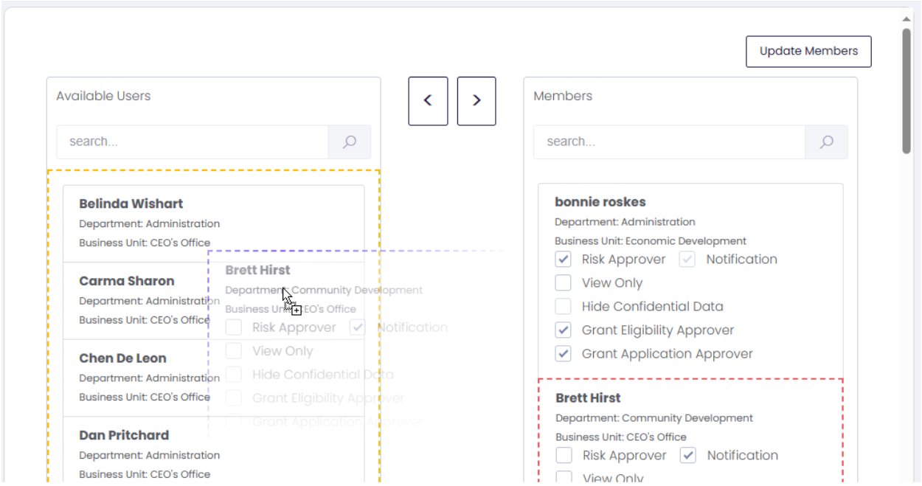The image size is (922, 486).
Task: Click the Members search magnifier icon
Action: [x=826, y=142]
